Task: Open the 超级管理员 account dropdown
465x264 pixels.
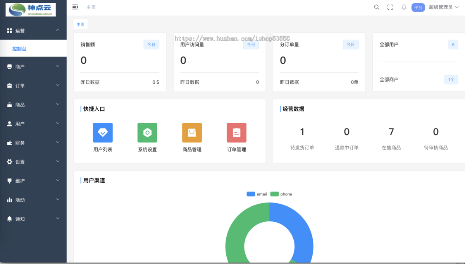Action: 443,7
